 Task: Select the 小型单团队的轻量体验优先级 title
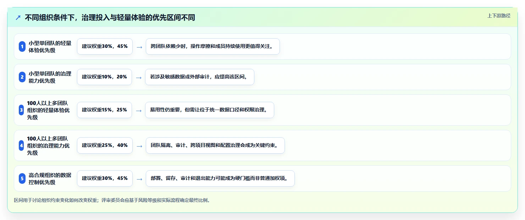coord(50,46)
